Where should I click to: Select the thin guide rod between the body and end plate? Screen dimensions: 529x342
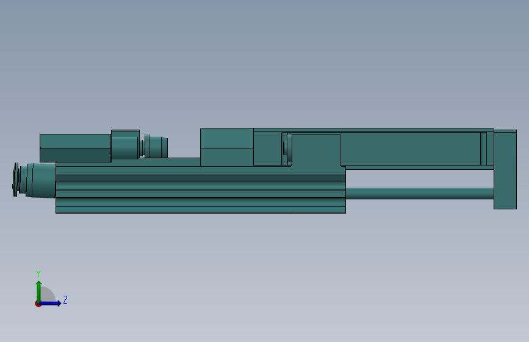420,194
